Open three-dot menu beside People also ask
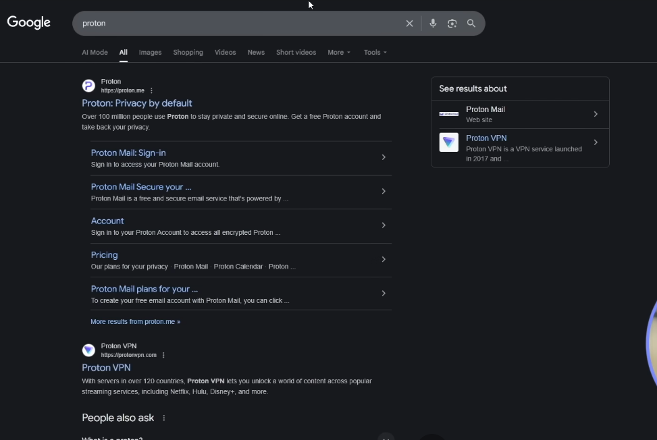 pyautogui.click(x=163, y=418)
